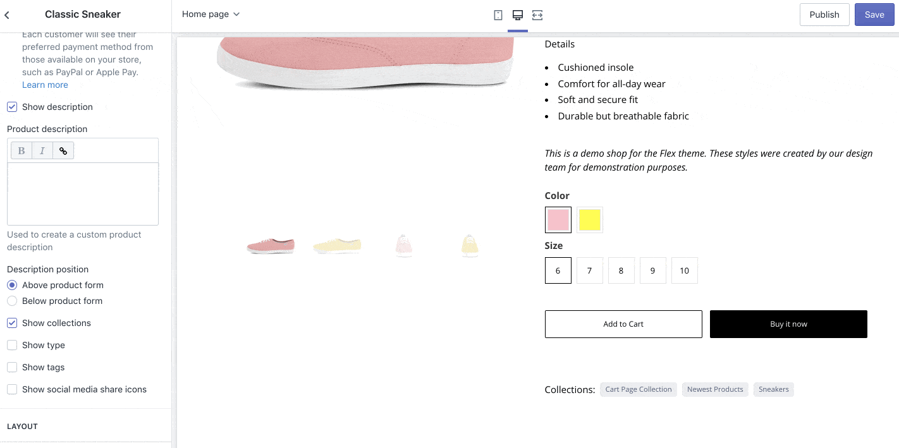Screen dimensions: 899x448
Task: Click into the Product description text area
Action: click(83, 193)
